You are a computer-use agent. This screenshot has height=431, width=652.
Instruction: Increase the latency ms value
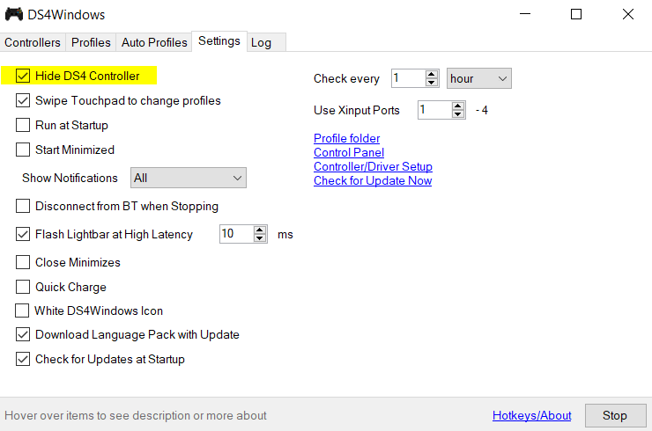click(260, 230)
